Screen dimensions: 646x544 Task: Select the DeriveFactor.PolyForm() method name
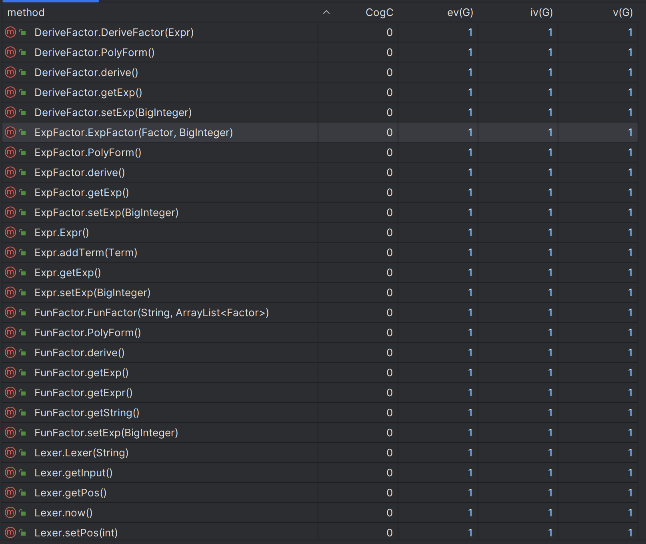pyautogui.click(x=94, y=52)
